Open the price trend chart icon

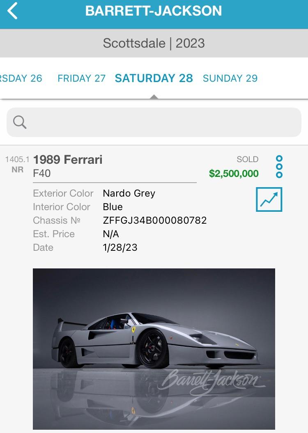[x=269, y=199]
